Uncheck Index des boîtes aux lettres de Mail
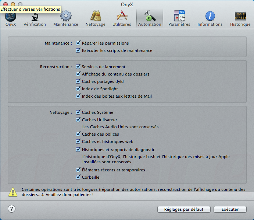 tap(78, 96)
